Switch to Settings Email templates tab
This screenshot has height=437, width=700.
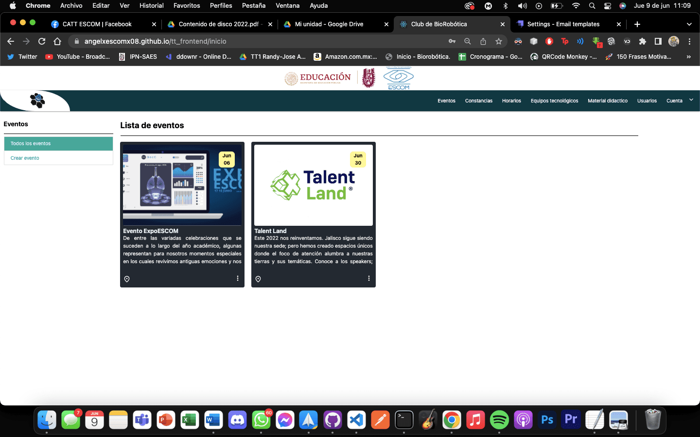tap(568, 24)
